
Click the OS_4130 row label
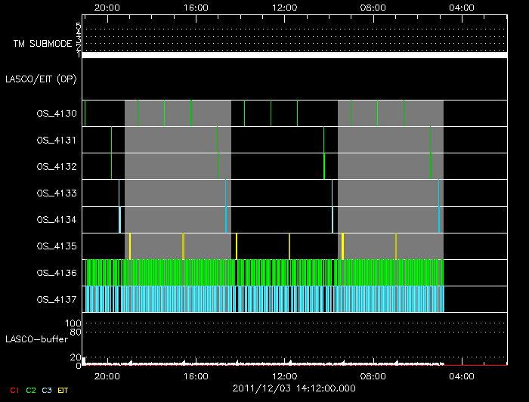pyautogui.click(x=57, y=114)
